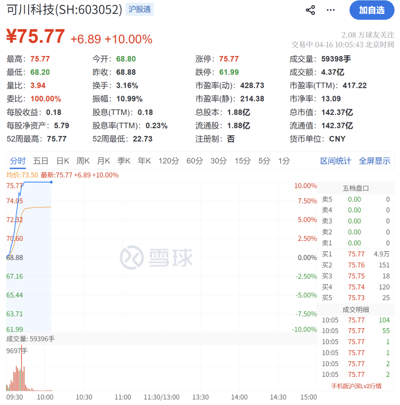Open the more options ellipsis menu
Image resolution: width=400 pixels, height=405 pixels.
pyautogui.click(x=330, y=10)
